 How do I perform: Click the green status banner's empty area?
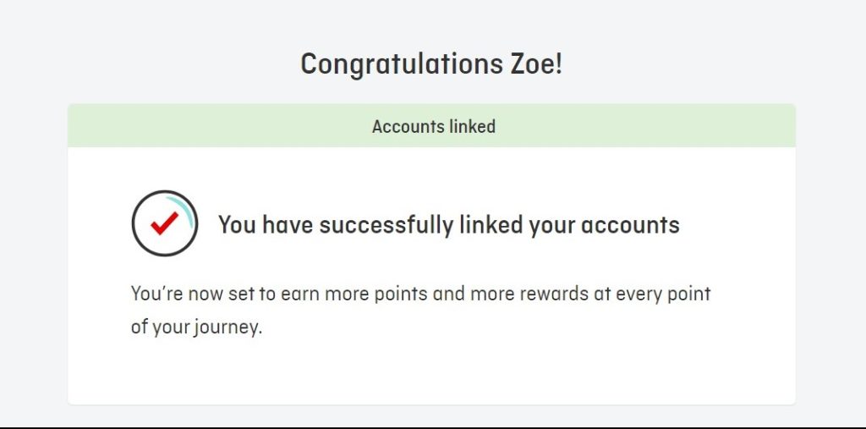coord(635,125)
